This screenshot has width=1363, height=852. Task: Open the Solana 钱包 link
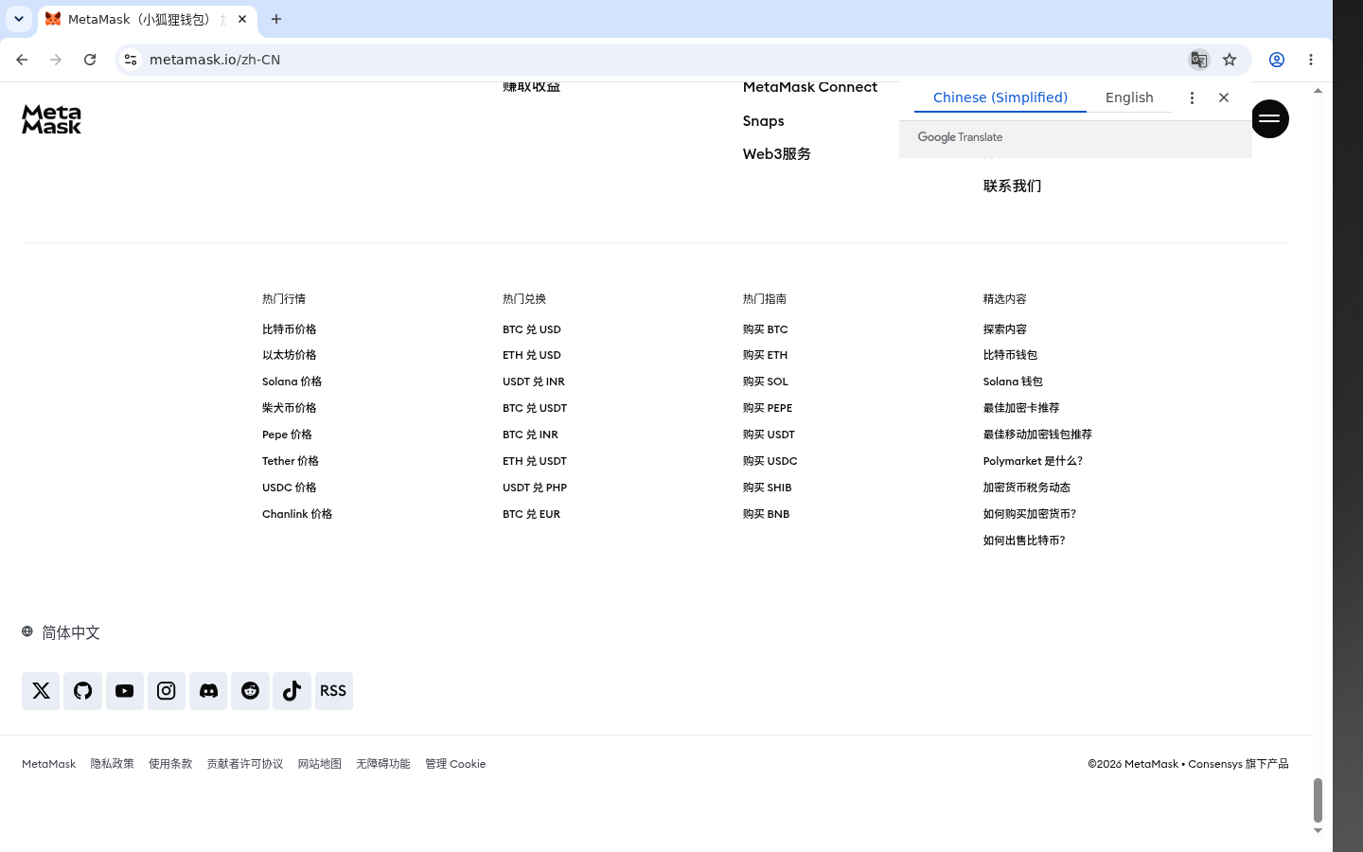click(x=1013, y=382)
